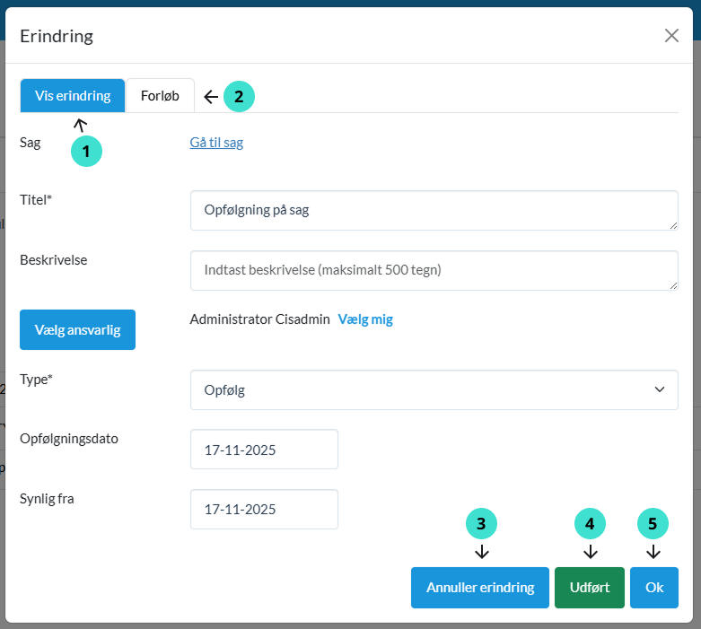Mark the reminder as Udført
The image size is (701, 629).
[x=589, y=588]
